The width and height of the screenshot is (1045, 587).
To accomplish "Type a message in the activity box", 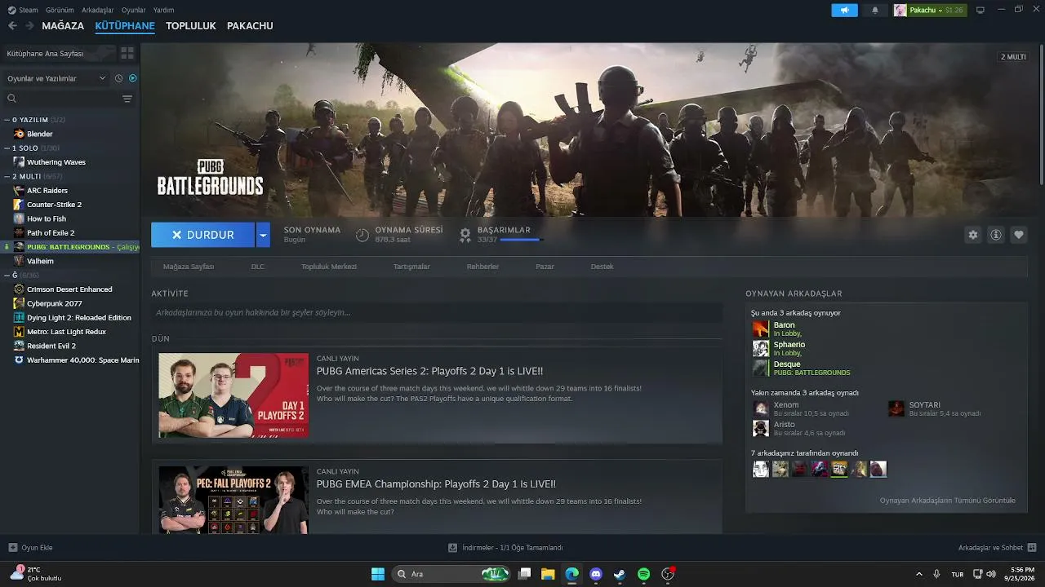I will [x=437, y=312].
